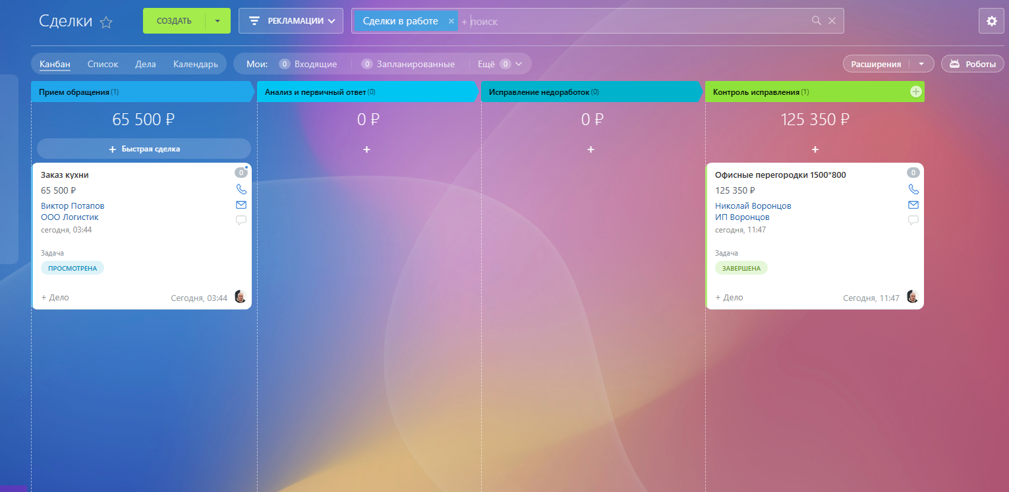
Task: Filter by Запланированные counter
Action: [408, 64]
